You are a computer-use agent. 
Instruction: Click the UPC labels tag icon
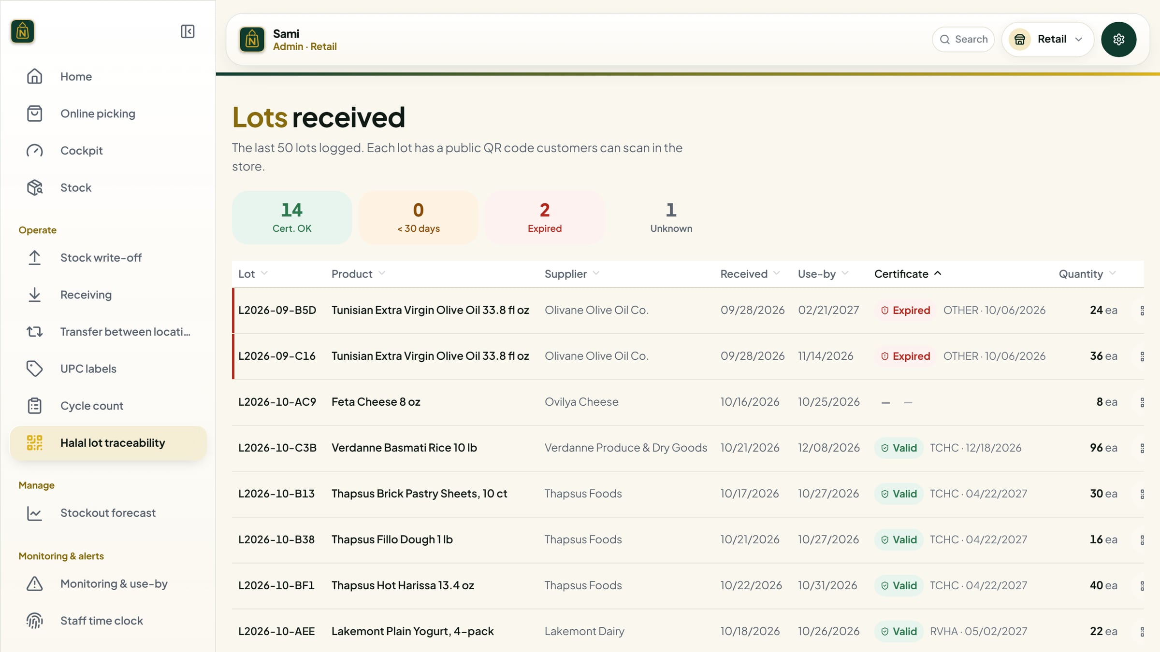(x=34, y=369)
